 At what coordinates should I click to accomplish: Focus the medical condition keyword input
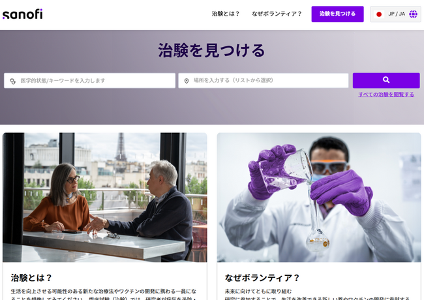click(x=95, y=81)
